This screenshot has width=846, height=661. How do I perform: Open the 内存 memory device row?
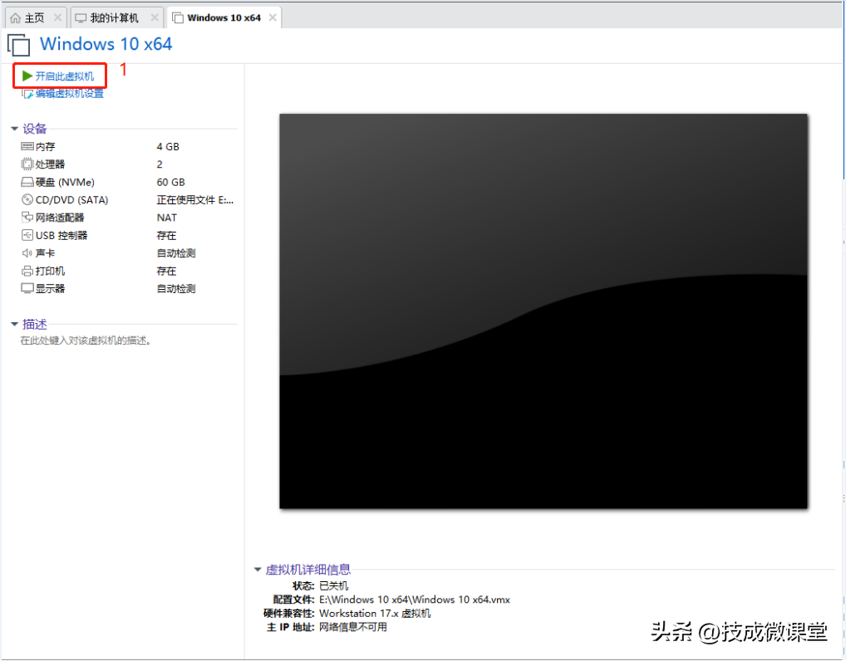pos(127,147)
